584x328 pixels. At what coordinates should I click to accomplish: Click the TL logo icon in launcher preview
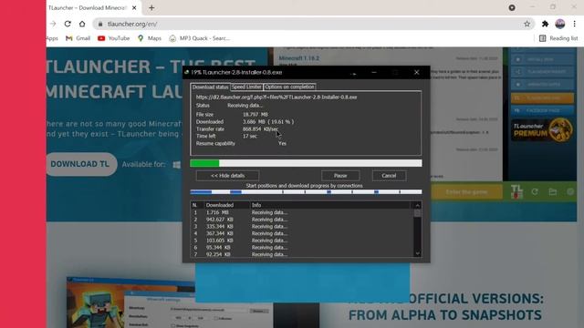[516, 191]
